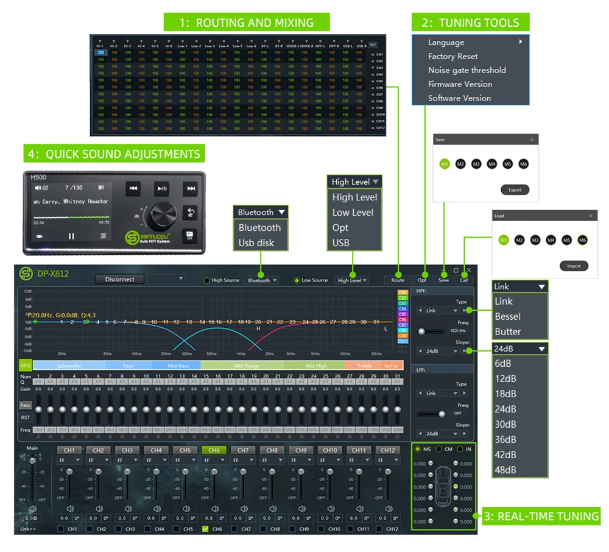Viewport: 609px width, 552px height.
Task: Select the CM radio option
Action: click(x=439, y=449)
